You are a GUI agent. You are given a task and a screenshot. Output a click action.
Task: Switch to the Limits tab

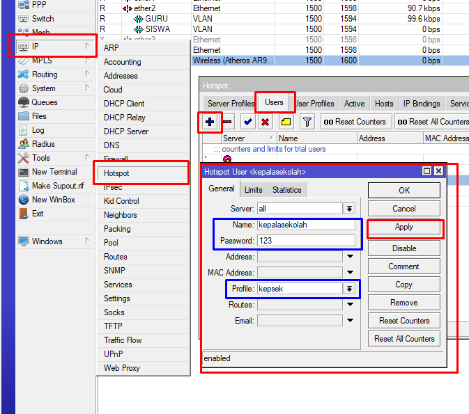[x=253, y=190]
